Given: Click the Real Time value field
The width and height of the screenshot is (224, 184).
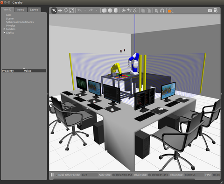Looking at the screenshot, I should (158, 175).
